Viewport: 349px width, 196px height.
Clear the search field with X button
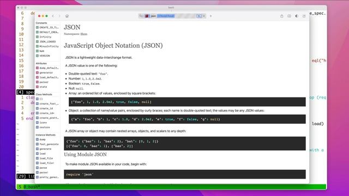click(204, 16)
